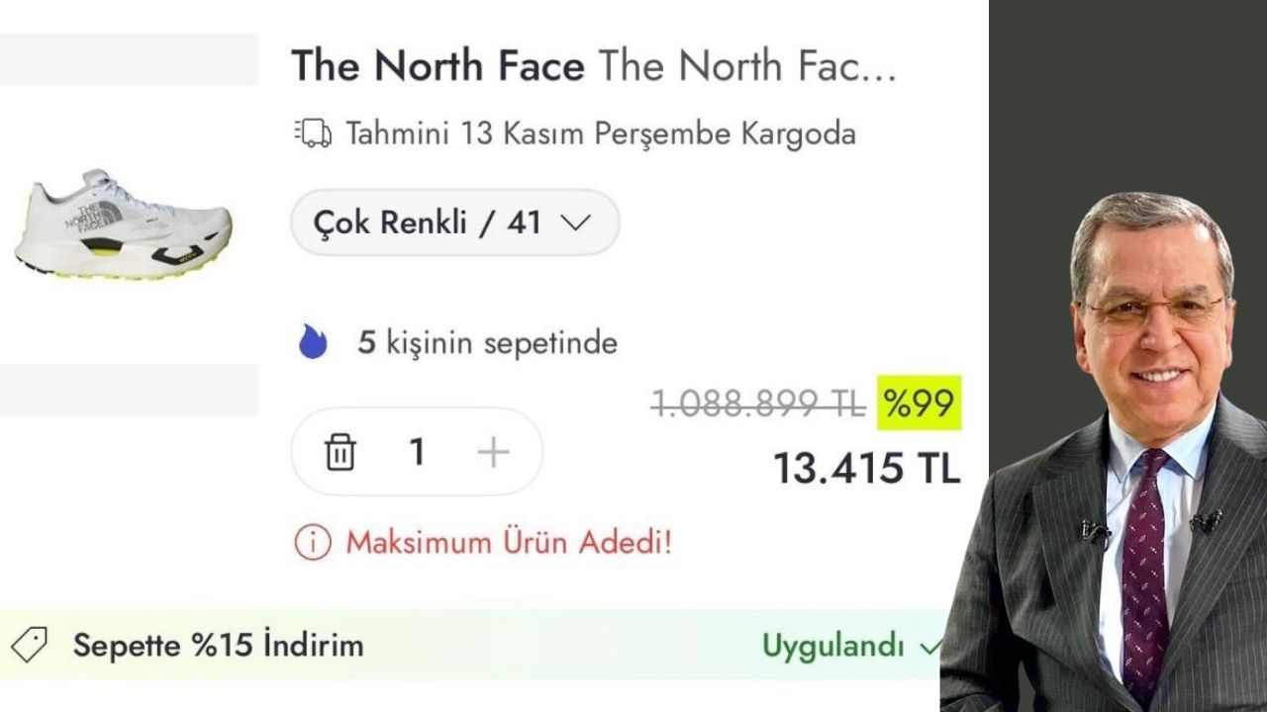Click the 13.415 TL final price
The width and height of the screenshot is (1267, 712).
(866, 469)
